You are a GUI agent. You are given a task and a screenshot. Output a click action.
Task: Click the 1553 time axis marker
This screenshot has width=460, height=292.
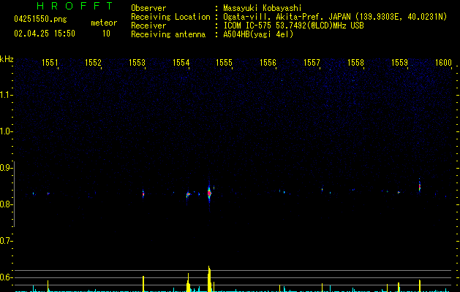137,63
